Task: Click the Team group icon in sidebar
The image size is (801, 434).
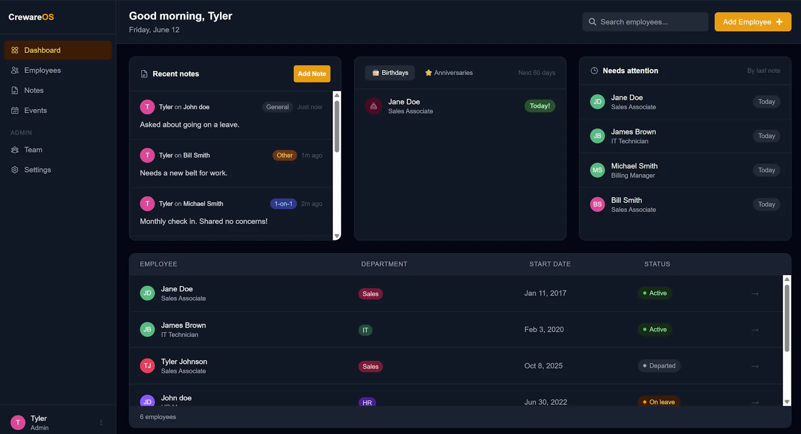Action: pyautogui.click(x=15, y=150)
